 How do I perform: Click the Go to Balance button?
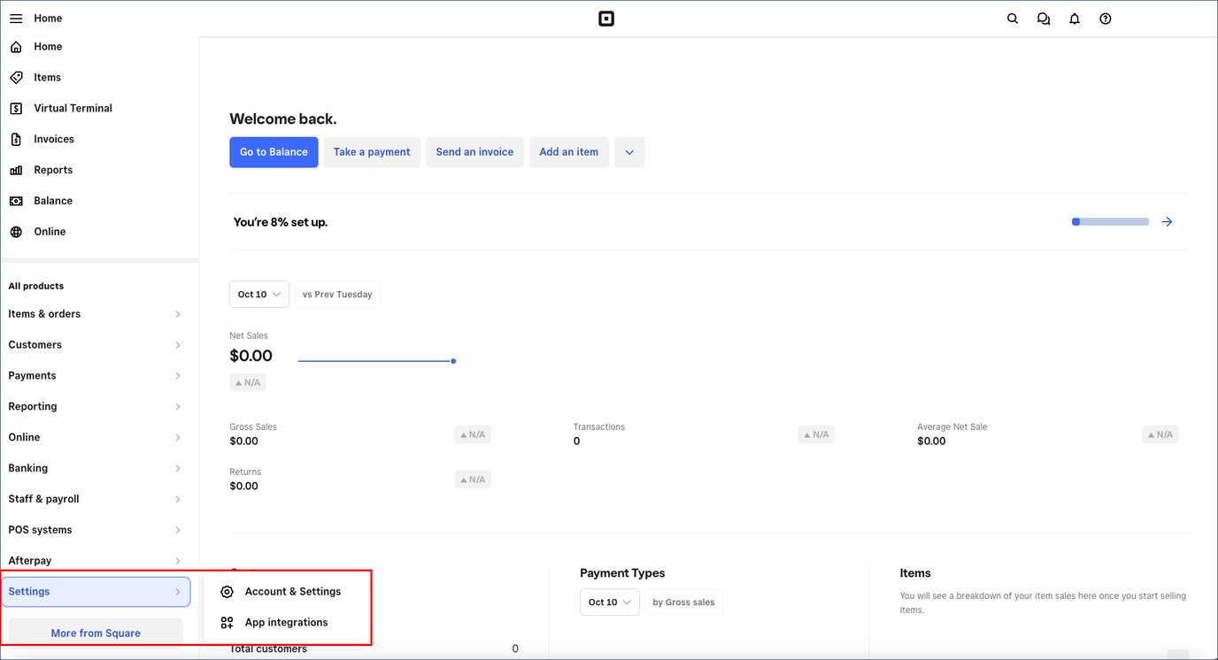[274, 152]
